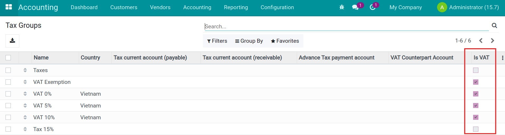Click the search magnifier icon
The image size is (505, 135).
click(x=494, y=25)
